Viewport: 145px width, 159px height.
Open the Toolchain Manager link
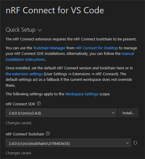coord(49,48)
